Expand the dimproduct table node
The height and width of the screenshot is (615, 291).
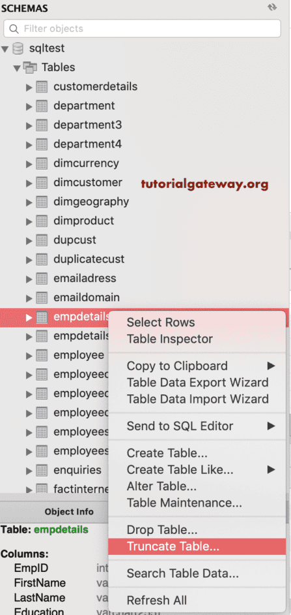(29, 221)
